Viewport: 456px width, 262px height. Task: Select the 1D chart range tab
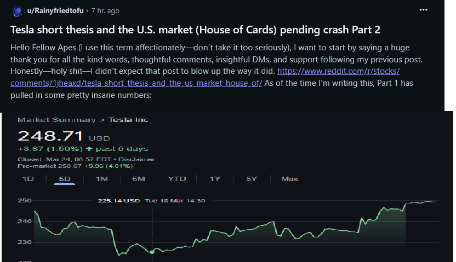27,179
